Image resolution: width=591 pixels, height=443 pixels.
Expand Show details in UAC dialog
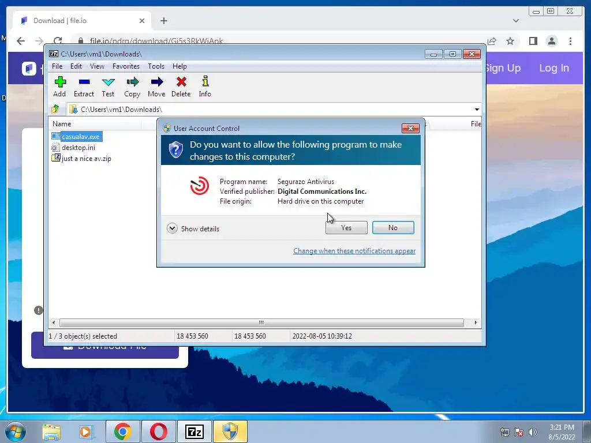pyautogui.click(x=193, y=228)
